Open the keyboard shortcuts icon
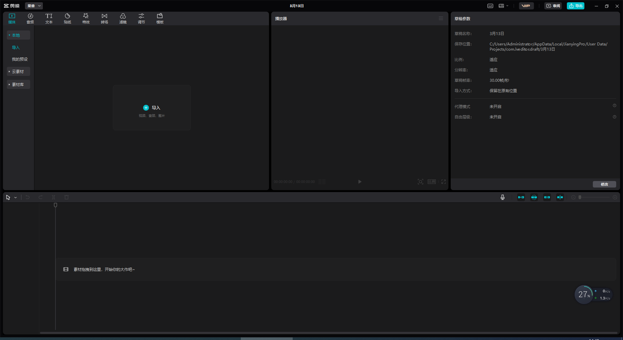The image size is (623, 340). (x=490, y=6)
